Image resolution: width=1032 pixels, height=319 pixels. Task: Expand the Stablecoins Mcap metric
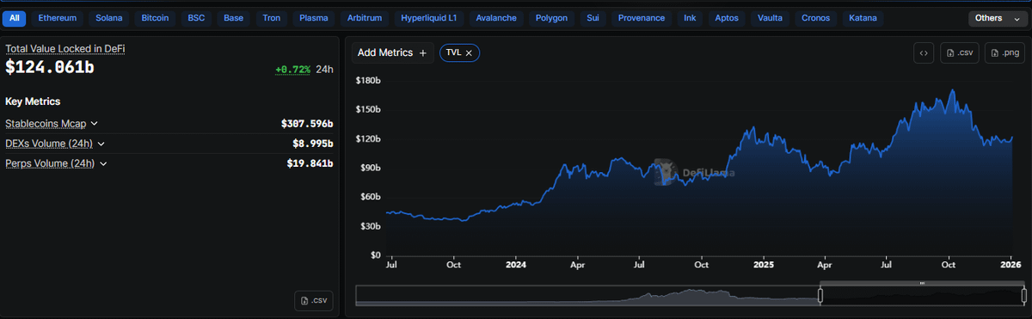52,124
